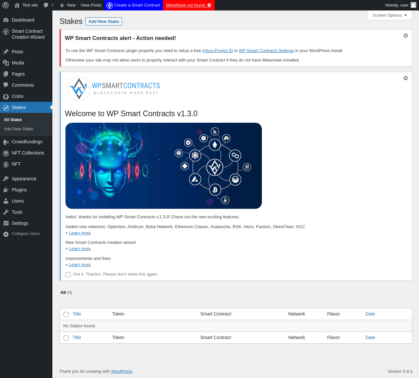
Task: Click the Add New Stake button
Action: click(x=104, y=21)
